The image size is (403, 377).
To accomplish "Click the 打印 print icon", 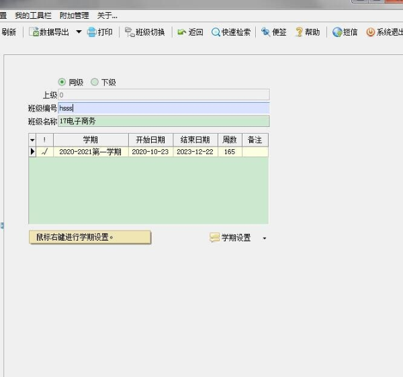I will pos(91,32).
